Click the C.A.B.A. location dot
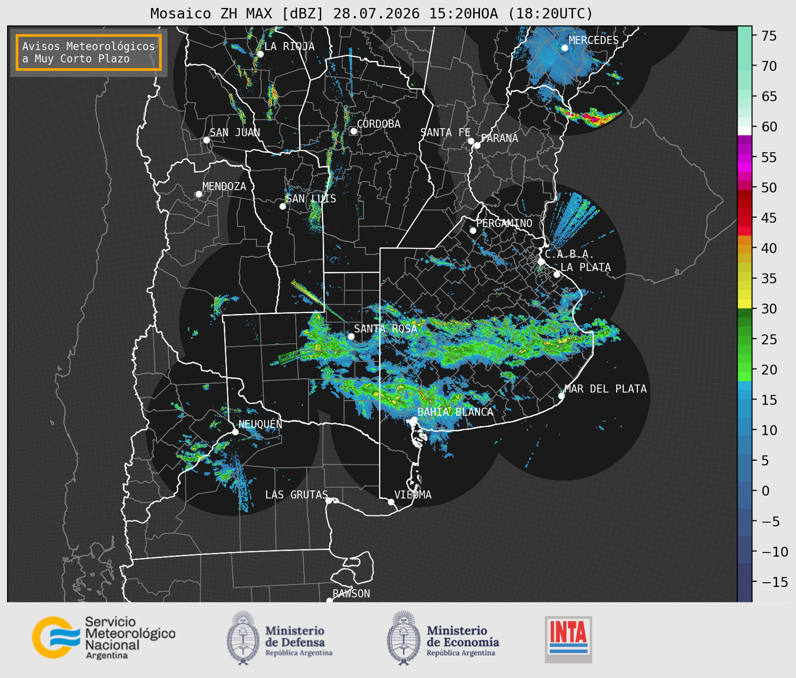This screenshot has width=796, height=678. tap(541, 262)
